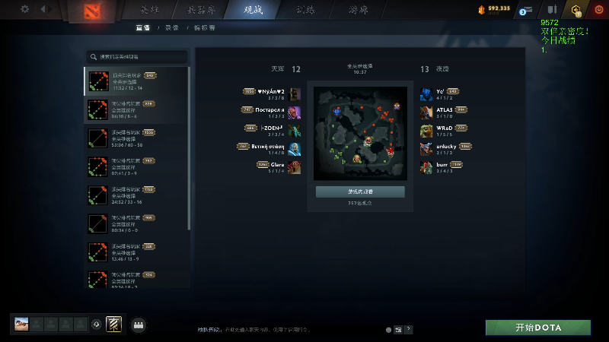The width and height of the screenshot is (609, 342).
Task: Toggle the chat channel popout icon
Action: pos(398,330)
